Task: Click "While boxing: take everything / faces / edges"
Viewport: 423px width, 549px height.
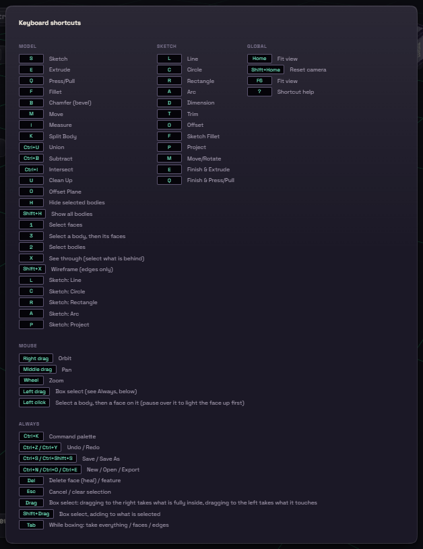Action: click(x=108, y=525)
